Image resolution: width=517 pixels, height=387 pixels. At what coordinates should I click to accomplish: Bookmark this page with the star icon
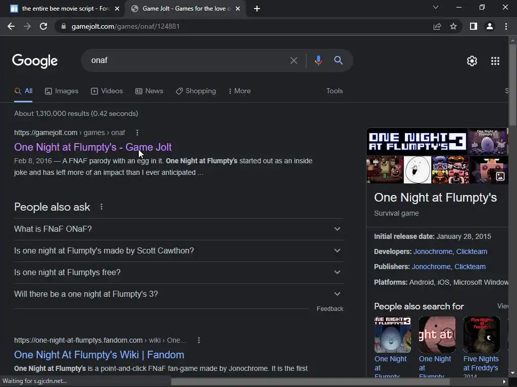pos(453,26)
